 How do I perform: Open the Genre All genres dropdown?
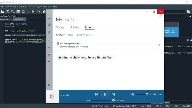click(87, 35)
